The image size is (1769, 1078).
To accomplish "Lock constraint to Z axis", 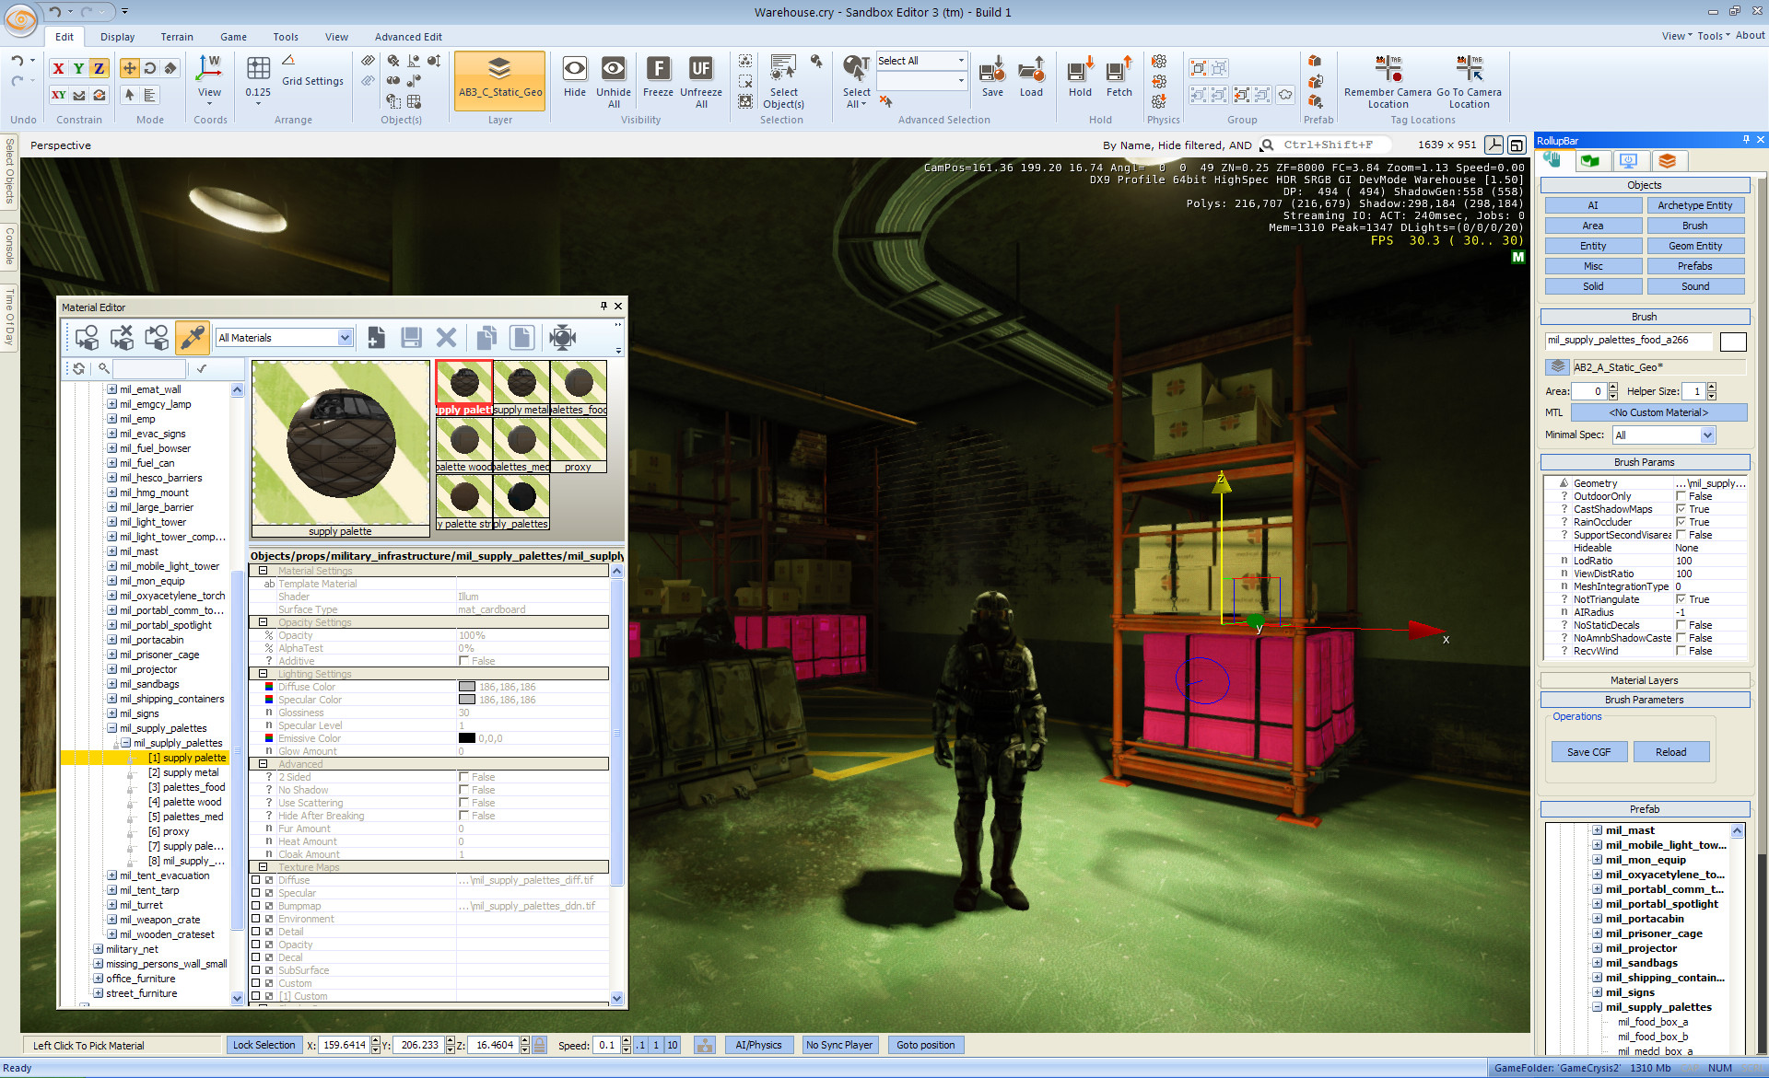I will [x=99, y=68].
